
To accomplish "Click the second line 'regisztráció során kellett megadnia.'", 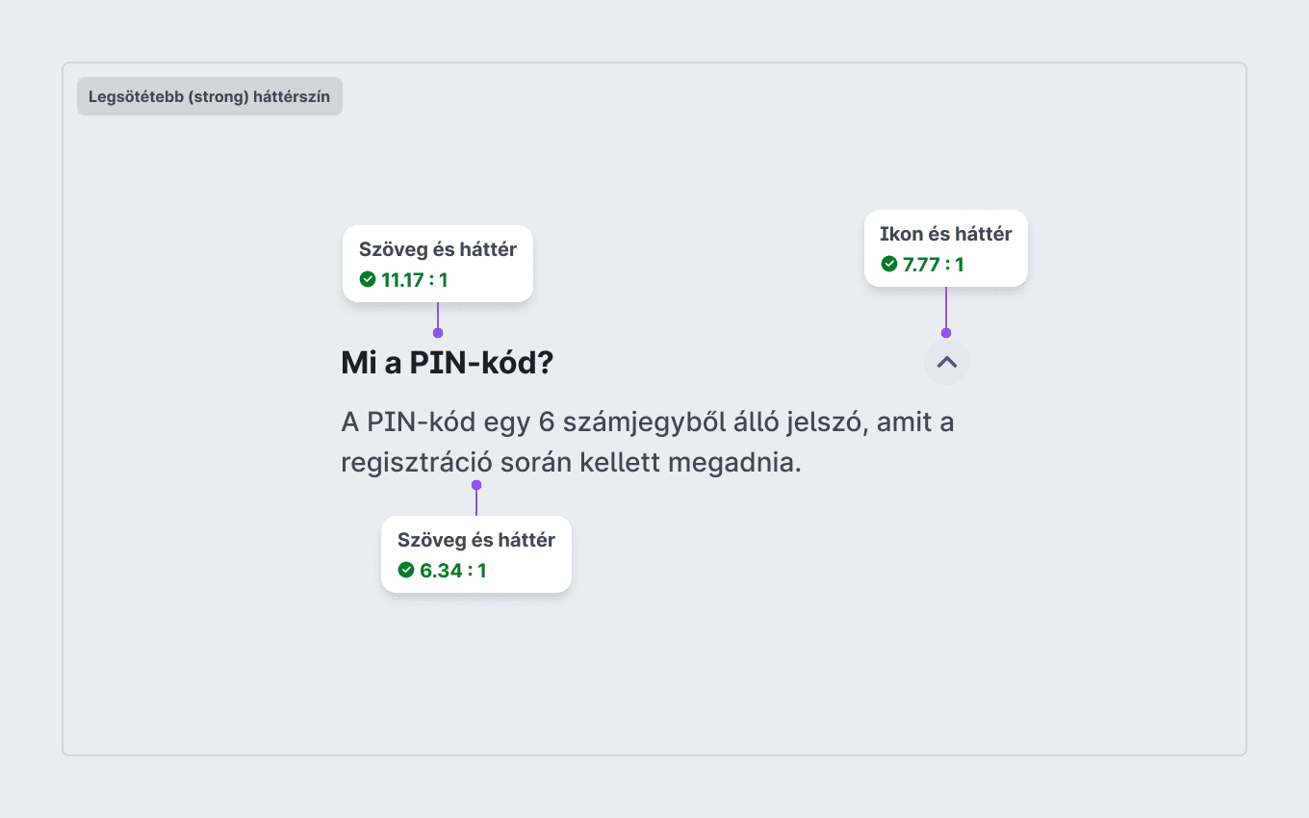I will click(572, 463).
